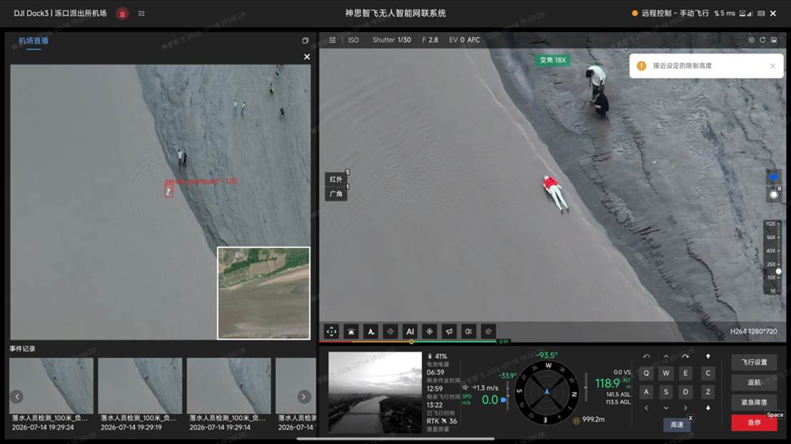Select the 机场直播 tab

[34, 41]
